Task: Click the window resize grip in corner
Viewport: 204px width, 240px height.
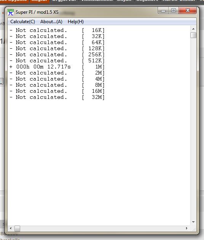Action: click(194, 229)
